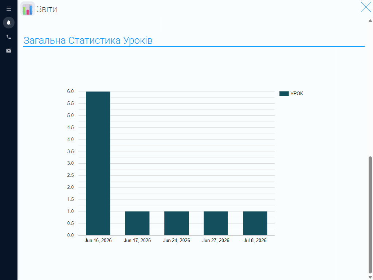Click the scrollbar down arrow
The image size is (373, 280).
pos(370,277)
